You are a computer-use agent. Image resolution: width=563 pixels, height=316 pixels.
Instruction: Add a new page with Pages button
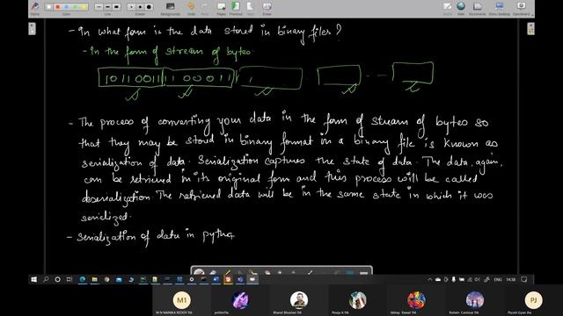tap(221, 8)
